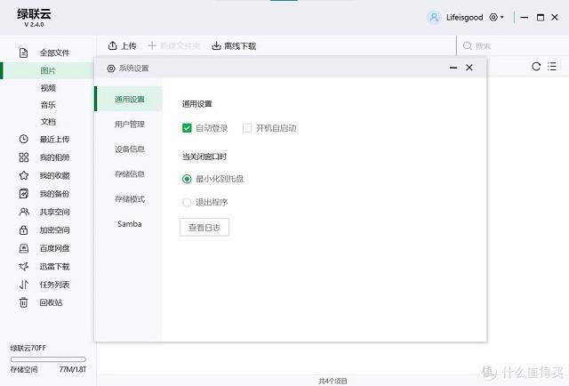Viewport: 569px width, 386px height.
Task: Click the 77M/1.8T storage value
Action: [73, 370]
